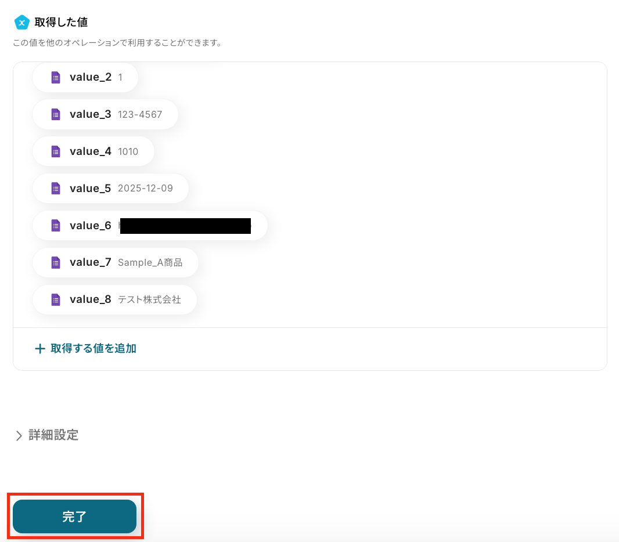Select the value_6 chip with redacted value

click(x=150, y=226)
